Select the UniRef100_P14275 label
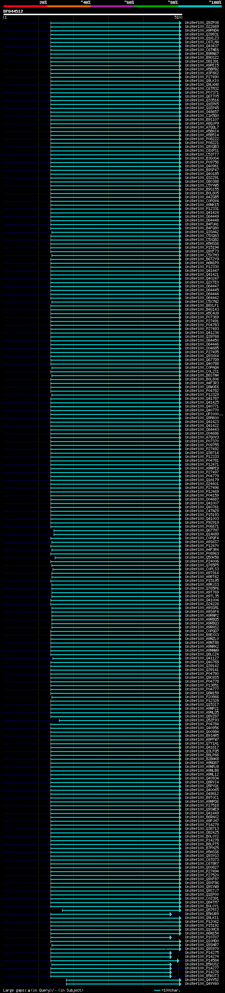The width and height of the screenshot is (225, 993). pyautogui.click(x=202, y=952)
